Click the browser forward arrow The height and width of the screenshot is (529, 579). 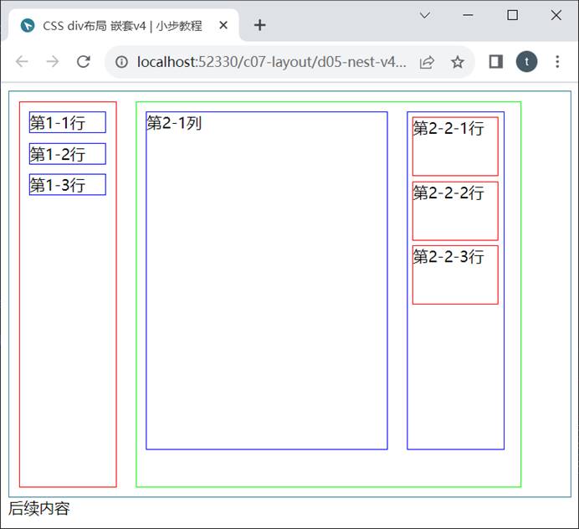[x=53, y=62]
